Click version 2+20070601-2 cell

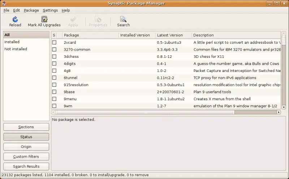171,92
